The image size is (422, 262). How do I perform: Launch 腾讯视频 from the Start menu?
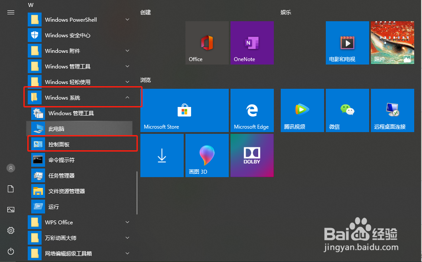(x=302, y=110)
